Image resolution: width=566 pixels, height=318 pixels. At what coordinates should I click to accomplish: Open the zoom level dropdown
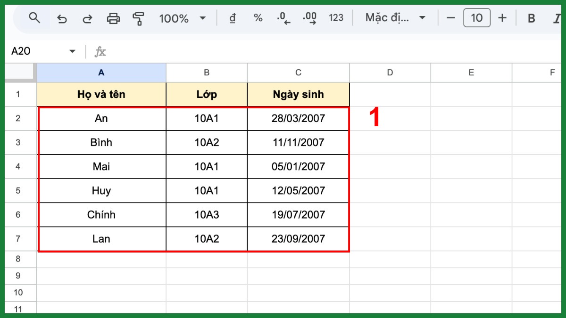pyautogui.click(x=183, y=17)
